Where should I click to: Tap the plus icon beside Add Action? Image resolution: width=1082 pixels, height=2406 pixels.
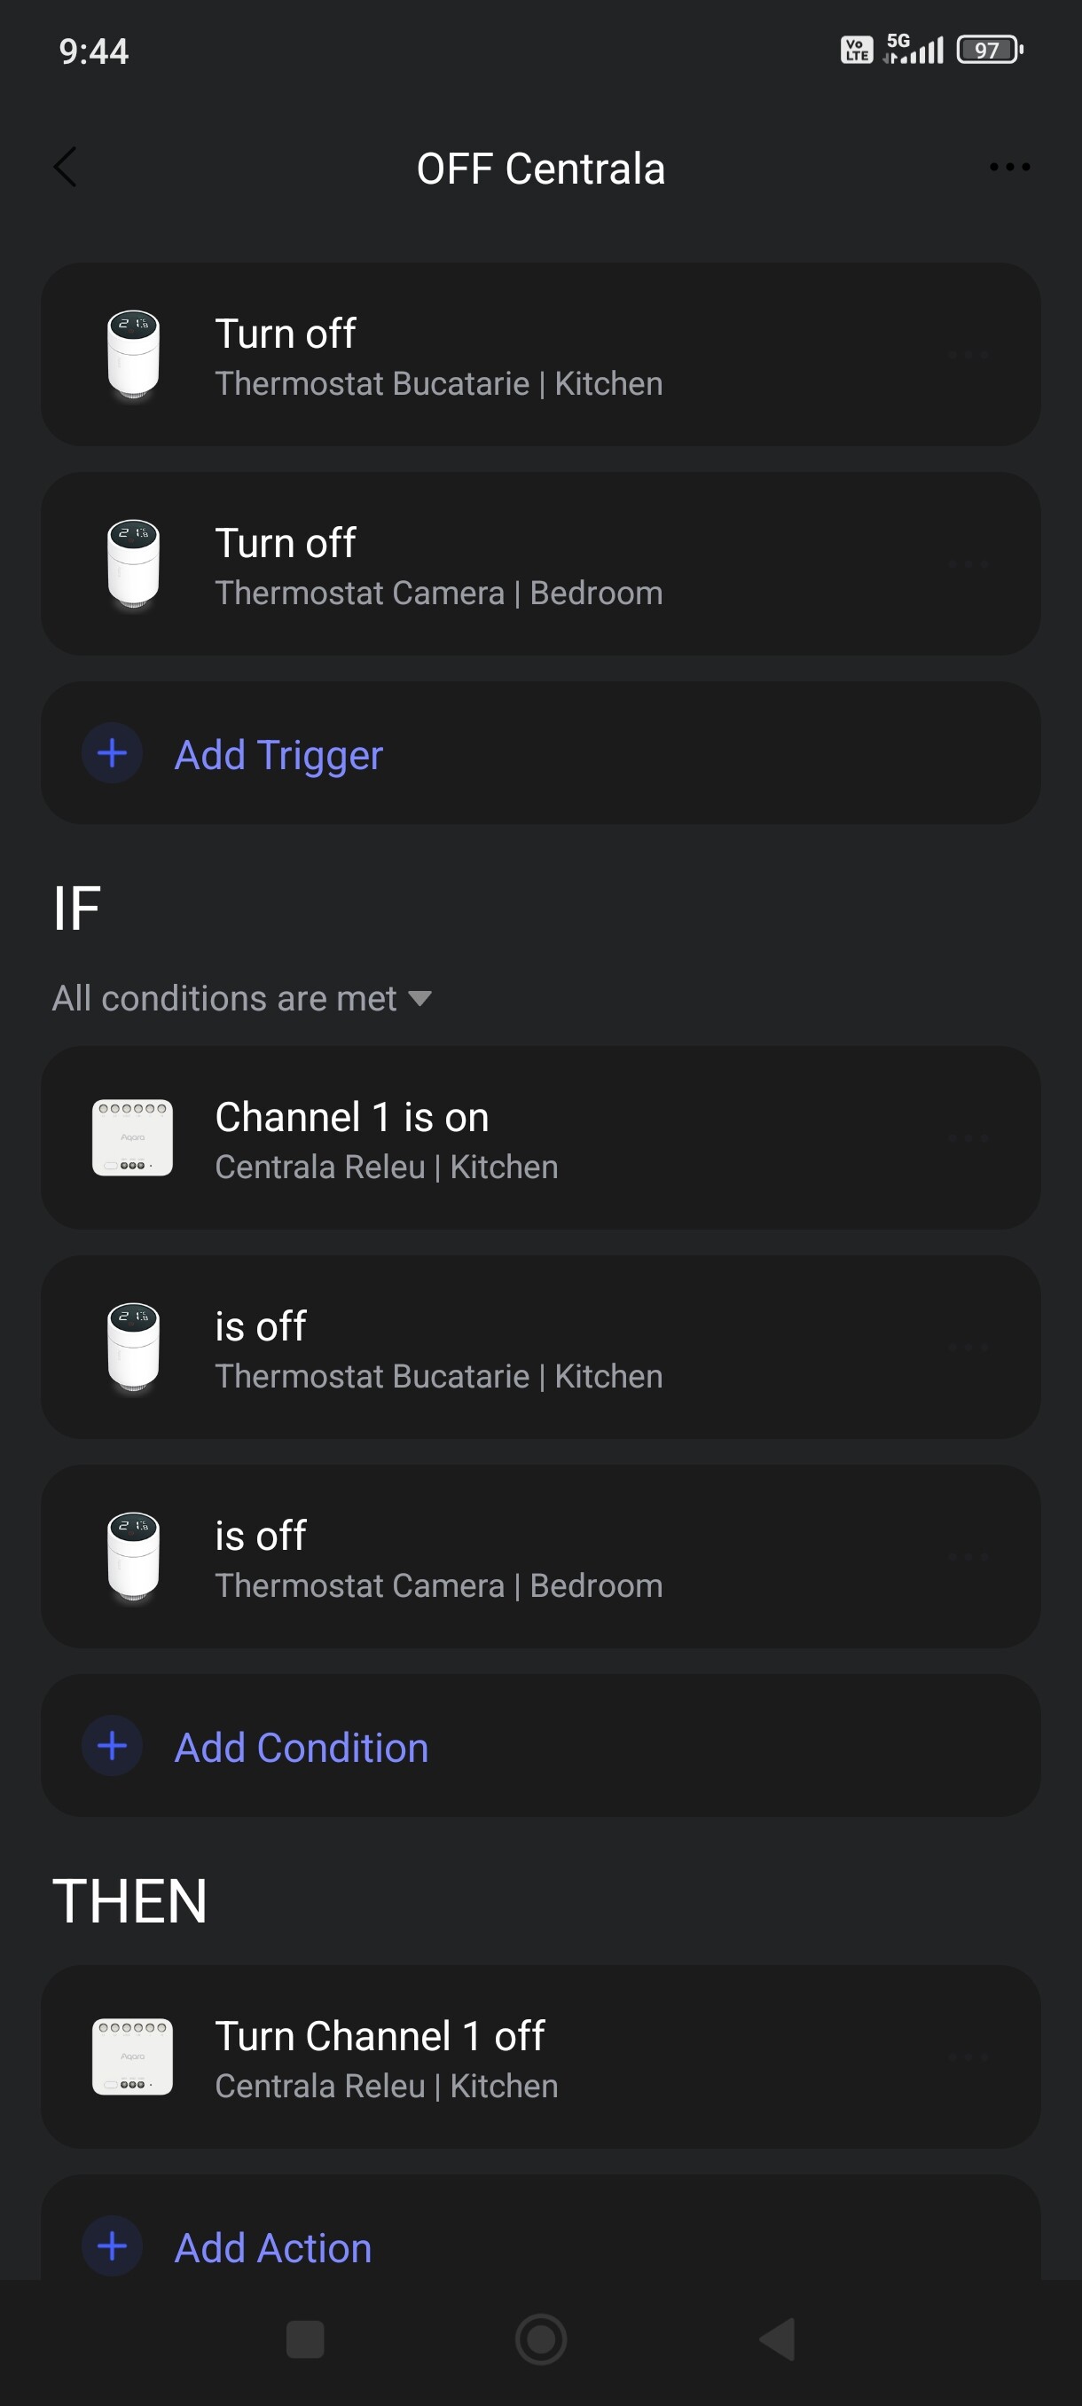(112, 2246)
